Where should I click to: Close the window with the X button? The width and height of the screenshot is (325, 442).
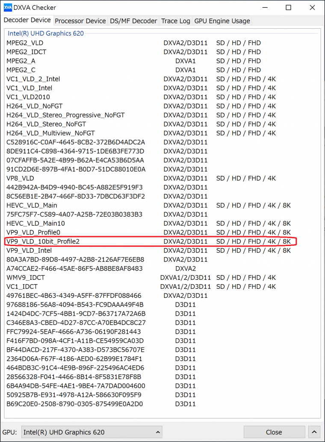point(312,7)
